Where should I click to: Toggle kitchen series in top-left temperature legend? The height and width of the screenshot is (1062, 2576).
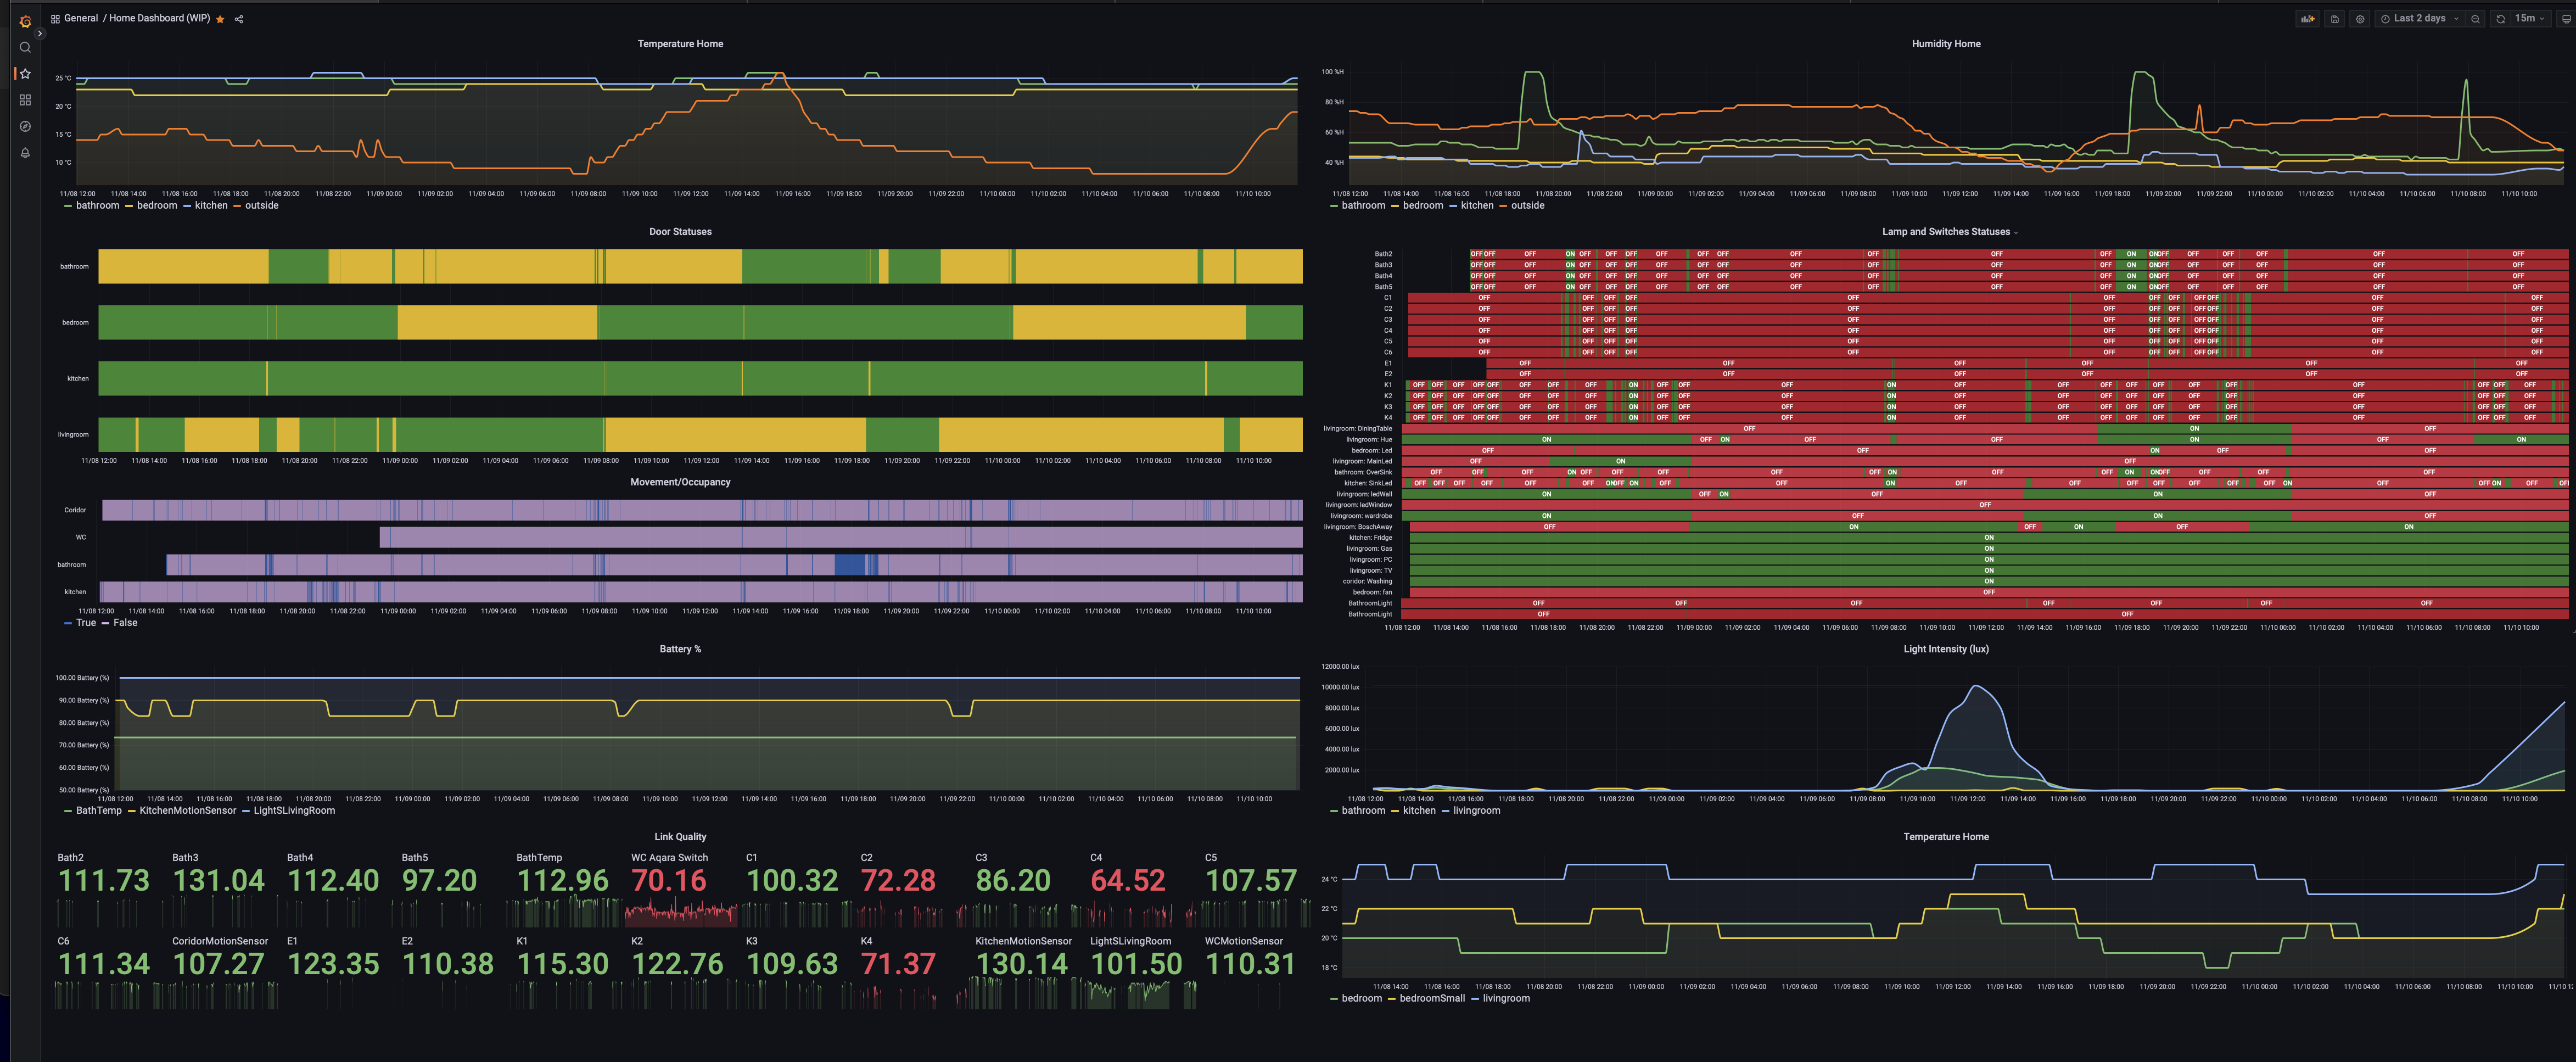[x=211, y=206]
